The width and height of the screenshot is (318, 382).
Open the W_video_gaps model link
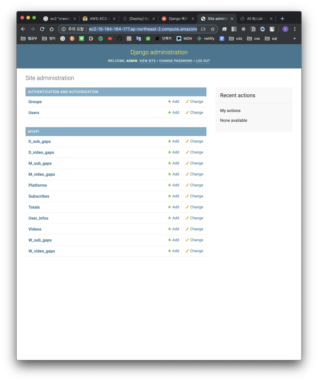[42, 251]
